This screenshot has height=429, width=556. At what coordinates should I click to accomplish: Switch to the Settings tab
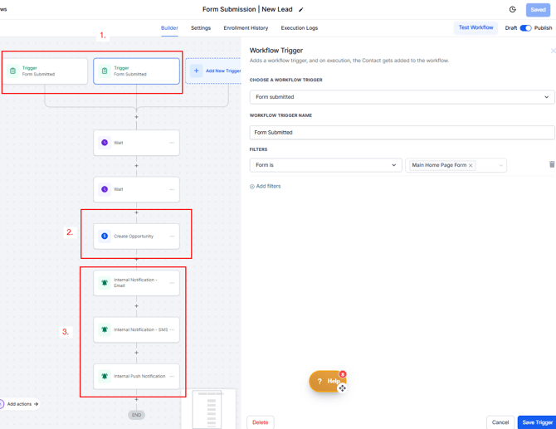(201, 28)
